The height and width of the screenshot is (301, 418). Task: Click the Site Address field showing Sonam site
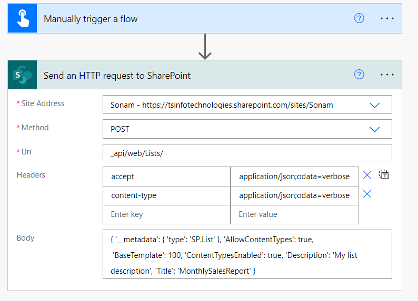pyautogui.click(x=247, y=105)
